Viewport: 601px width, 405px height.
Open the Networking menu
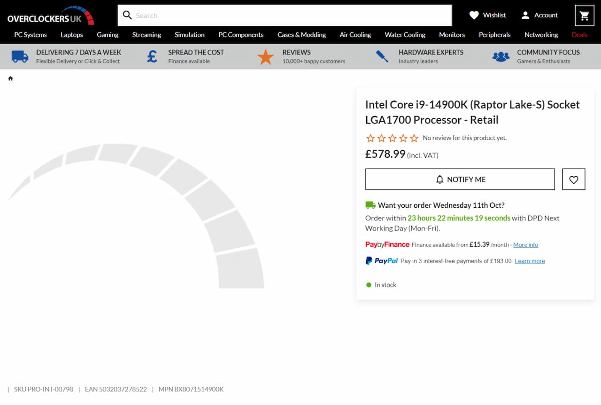tap(541, 35)
